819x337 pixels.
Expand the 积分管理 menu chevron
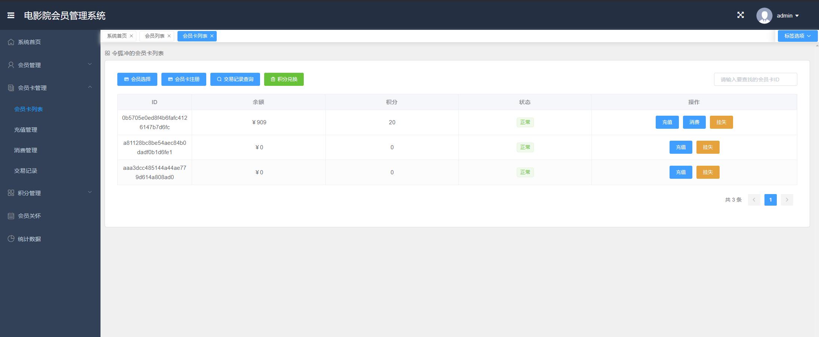(x=90, y=192)
